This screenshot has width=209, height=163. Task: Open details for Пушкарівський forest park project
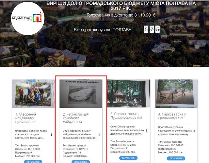point(128,158)
